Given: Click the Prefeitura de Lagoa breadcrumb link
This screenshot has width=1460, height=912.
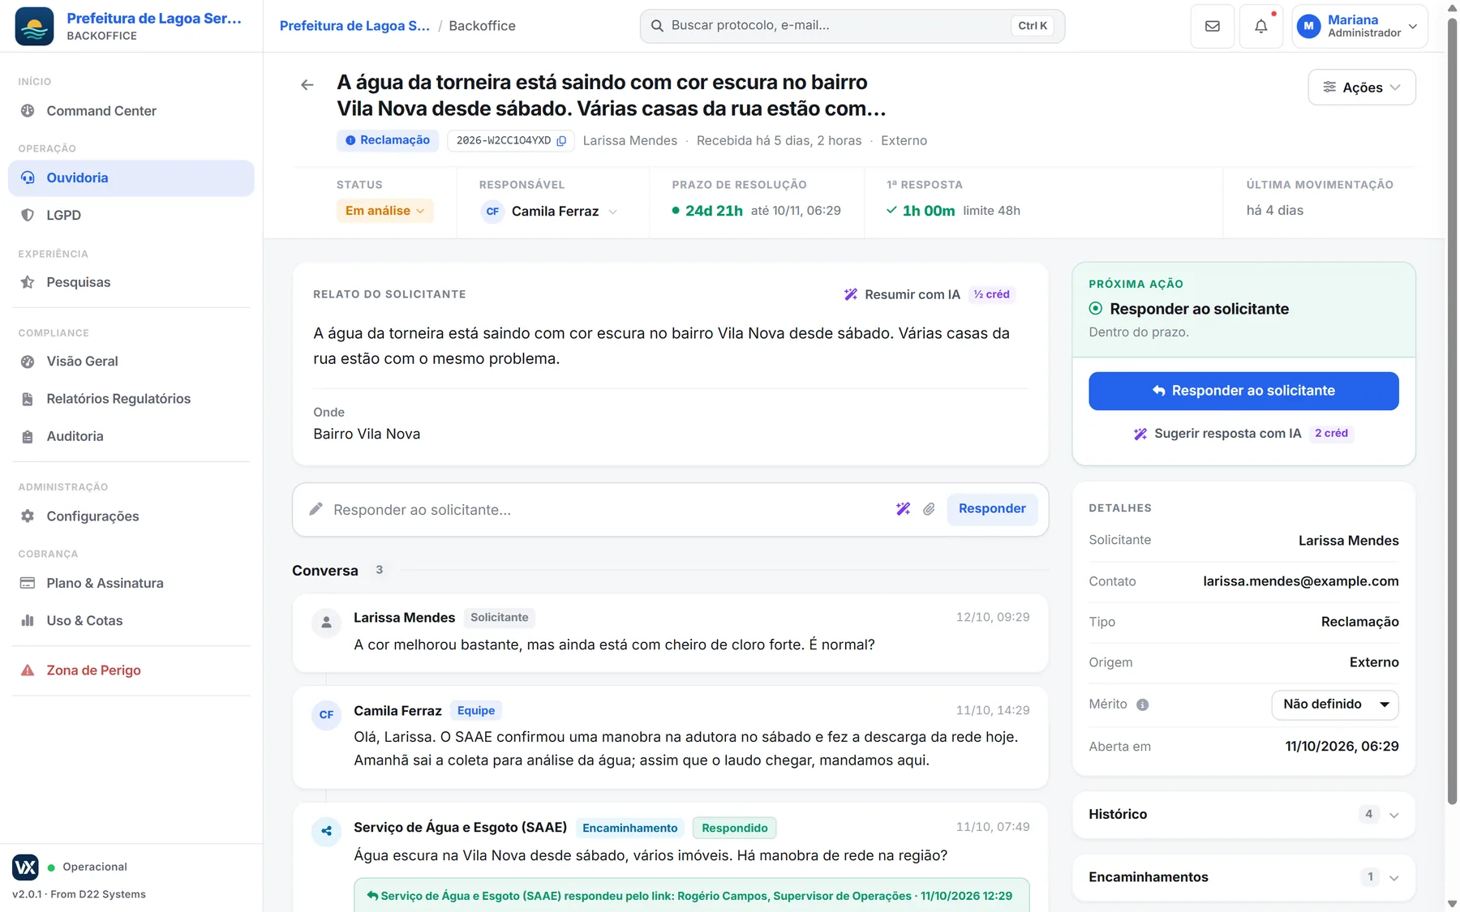Looking at the screenshot, I should coord(354,26).
